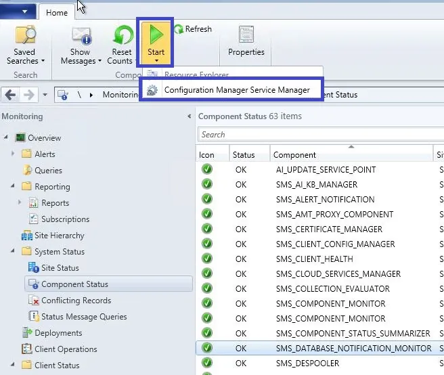Click the Start button label
This screenshot has height=375, width=444.
(x=156, y=52)
